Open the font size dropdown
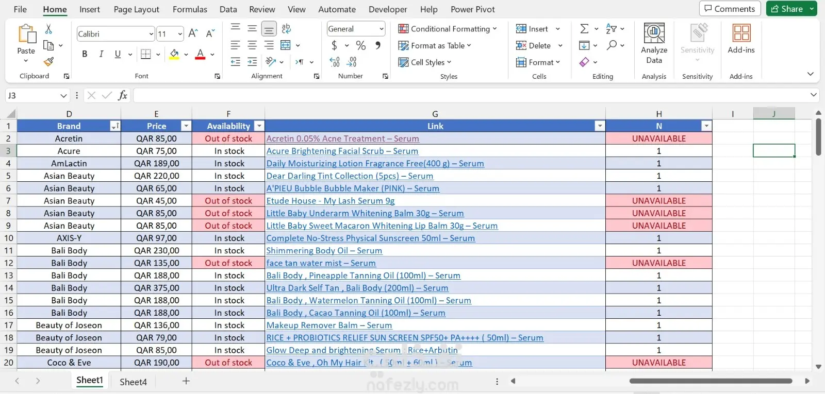This screenshot has width=825, height=394. point(180,34)
